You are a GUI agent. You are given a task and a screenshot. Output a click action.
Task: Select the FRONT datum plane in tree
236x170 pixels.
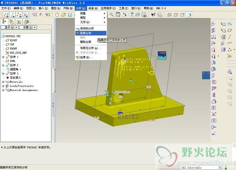pyautogui.click(x=13, y=49)
